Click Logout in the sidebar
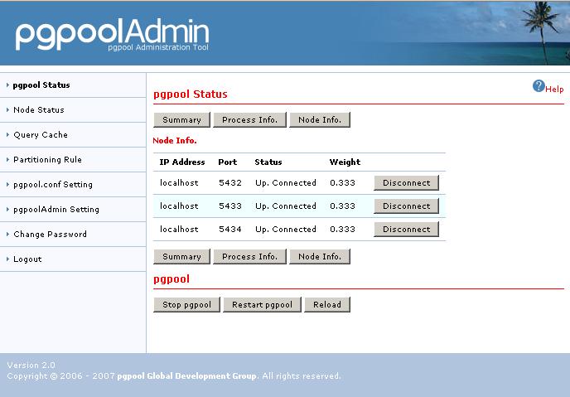The height and width of the screenshot is (397, 570). [27, 259]
